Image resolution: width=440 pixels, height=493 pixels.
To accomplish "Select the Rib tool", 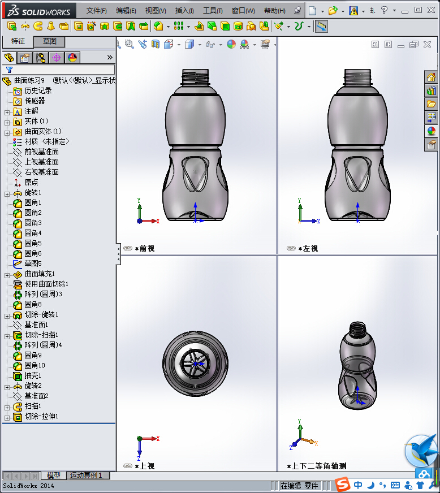I will click(199, 26).
